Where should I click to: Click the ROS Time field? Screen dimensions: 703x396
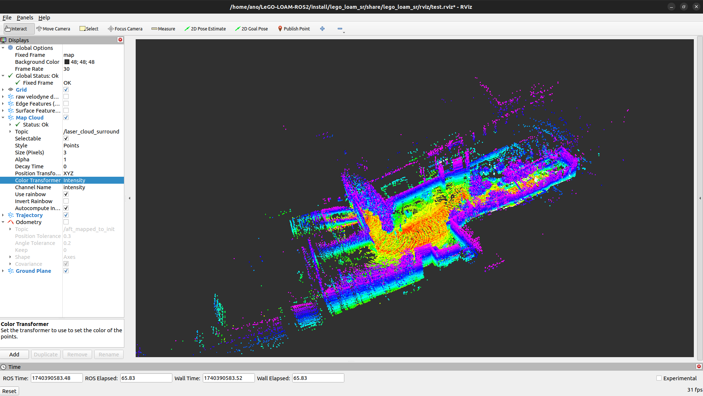(x=57, y=378)
